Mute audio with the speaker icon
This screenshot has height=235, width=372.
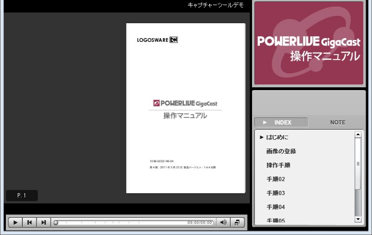pyautogui.click(x=223, y=222)
